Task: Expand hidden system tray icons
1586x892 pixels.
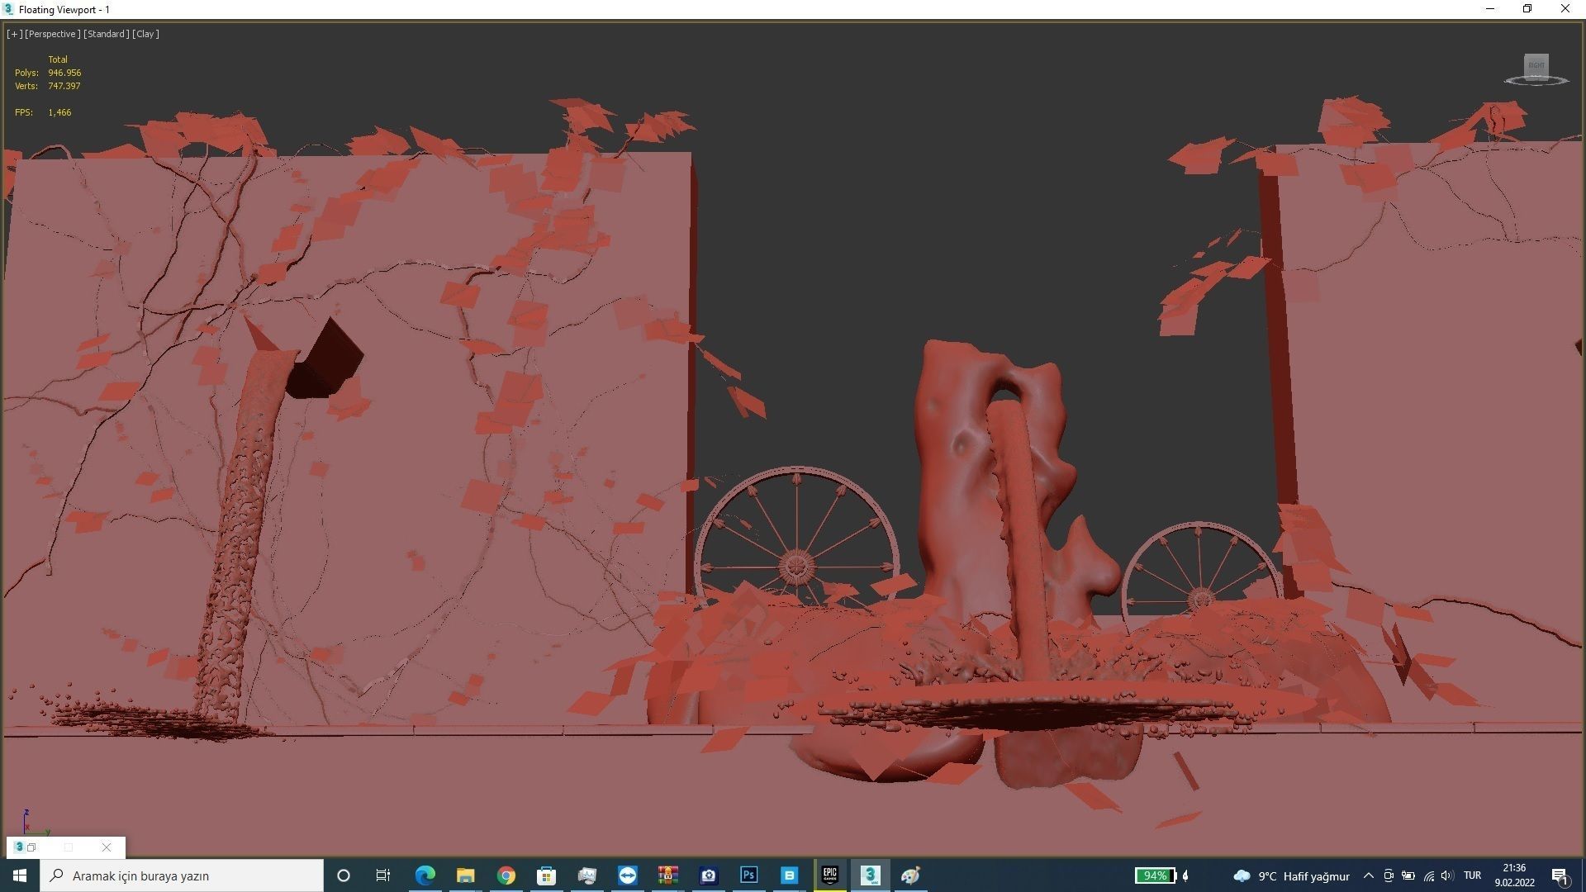Action: click(x=1368, y=875)
